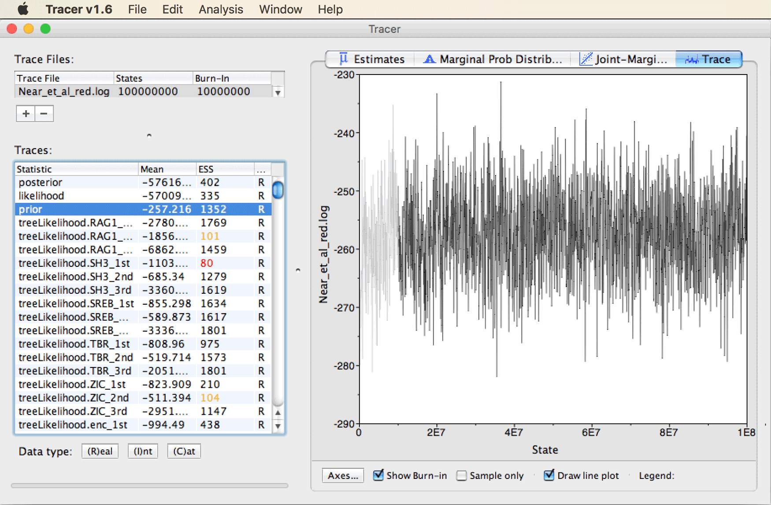
Task: Click the Trace tab waveform icon
Action: click(x=691, y=60)
